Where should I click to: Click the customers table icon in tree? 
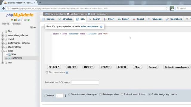coord(9,58)
